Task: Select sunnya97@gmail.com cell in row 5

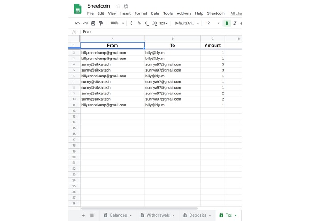Action: click(x=173, y=70)
